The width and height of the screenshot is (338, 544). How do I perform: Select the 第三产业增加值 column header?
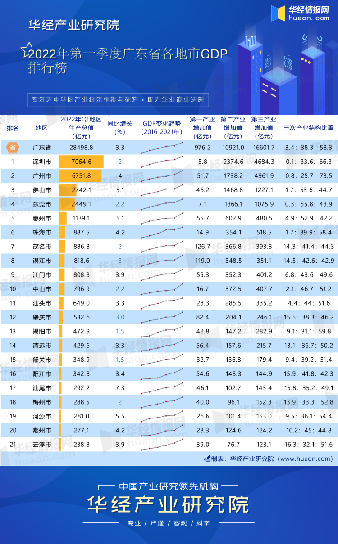point(264,128)
